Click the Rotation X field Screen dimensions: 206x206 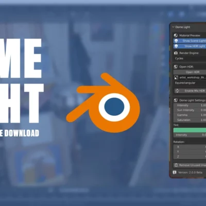190,147
